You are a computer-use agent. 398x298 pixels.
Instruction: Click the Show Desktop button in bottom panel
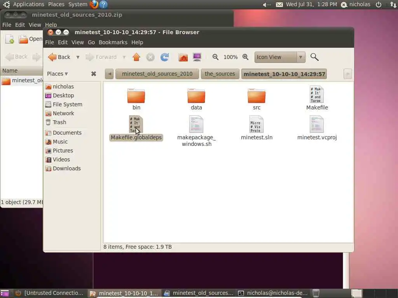pos(5,293)
